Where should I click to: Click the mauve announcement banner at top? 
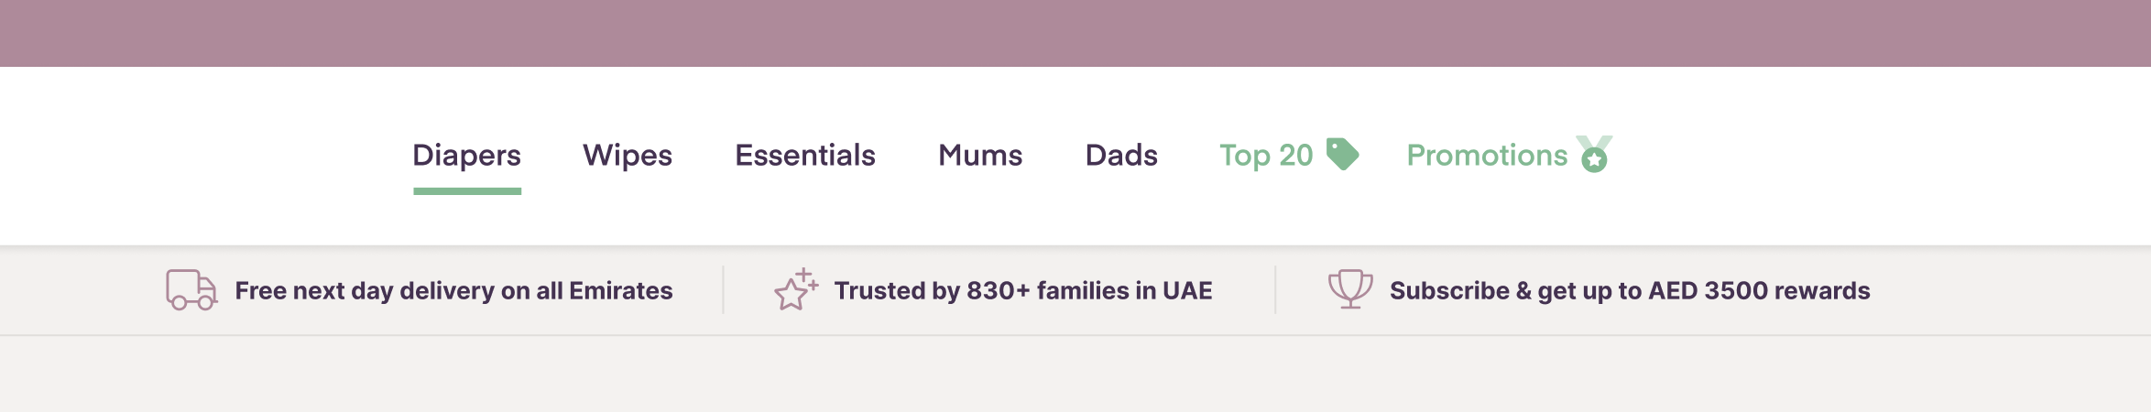tap(1075, 33)
